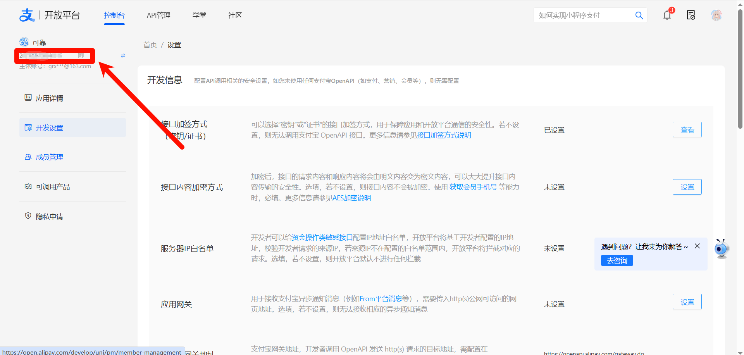Image resolution: width=744 pixels, height=355 pixels.
Task: Click 查看 for 接口加签方式
Action: click(x=687, y=129)
